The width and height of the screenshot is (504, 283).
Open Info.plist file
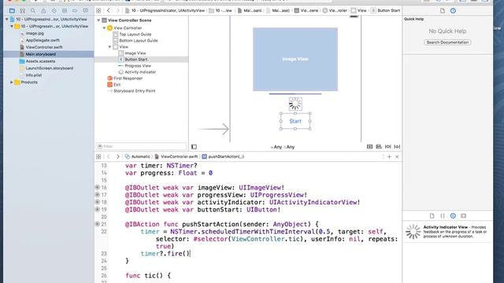(34, 75)
